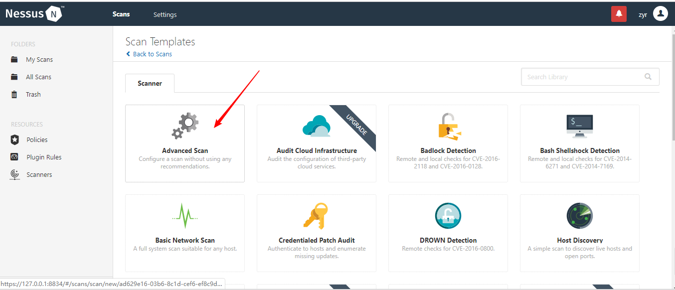This screenshot has width=675, height=290.
Task: Open All Scans folder
Action: [38, 77]
